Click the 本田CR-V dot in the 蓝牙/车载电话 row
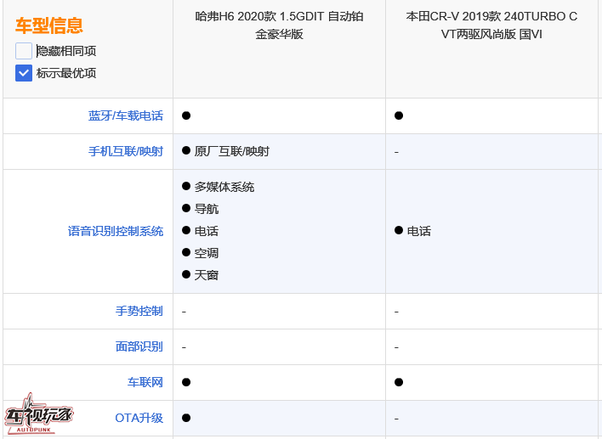The width and height of the screenshot is (602, 439). pyautogui.click(x=399, y=115)
